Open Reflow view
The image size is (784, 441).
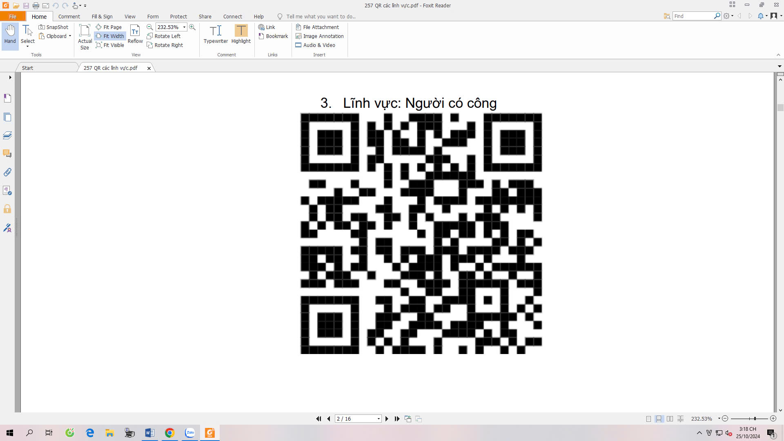(135, 34)
